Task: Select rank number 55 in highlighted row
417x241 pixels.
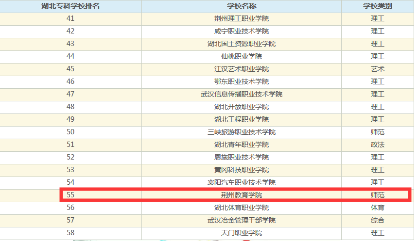Action: (70, 195)
